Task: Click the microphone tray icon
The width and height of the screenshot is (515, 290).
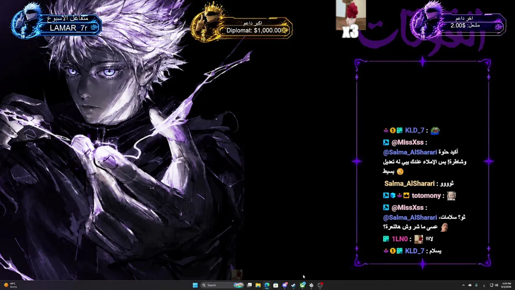Action: (x=476, y=285)
